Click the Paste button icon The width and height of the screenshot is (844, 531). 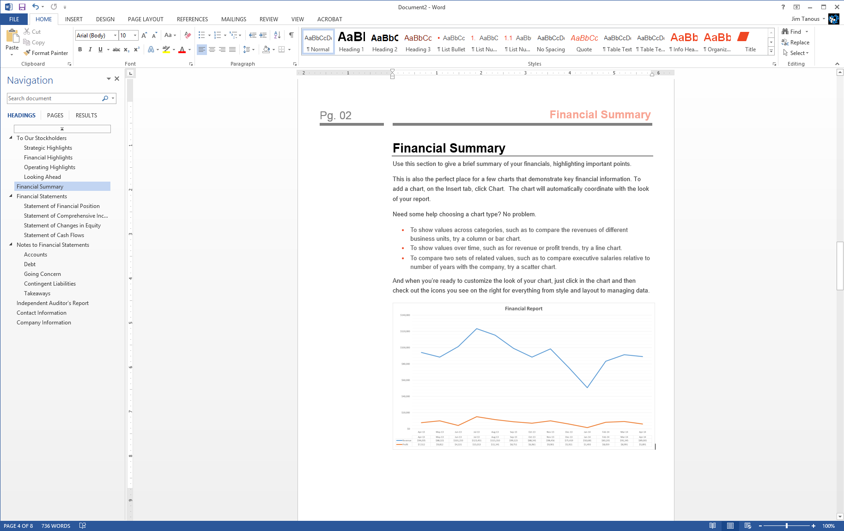12,36
